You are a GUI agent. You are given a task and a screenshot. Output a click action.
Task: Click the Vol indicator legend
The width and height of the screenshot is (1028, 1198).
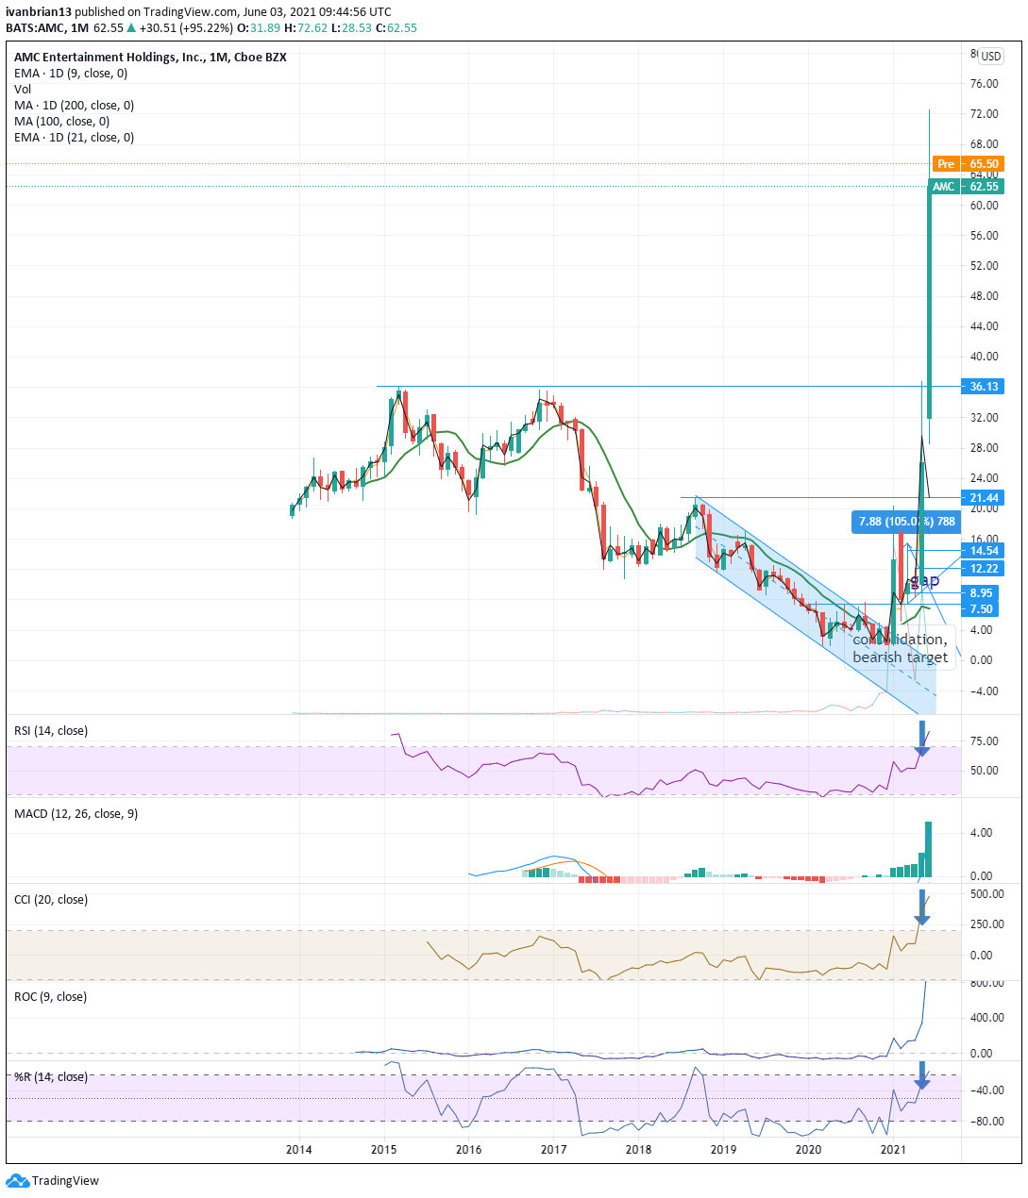23,90
